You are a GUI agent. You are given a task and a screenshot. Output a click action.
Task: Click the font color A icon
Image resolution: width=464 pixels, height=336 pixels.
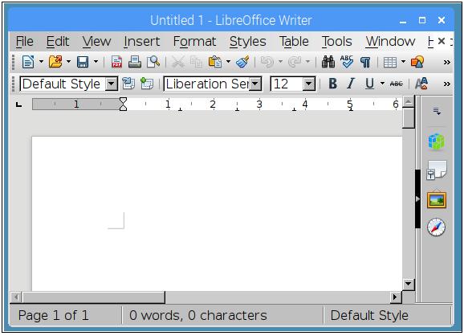tap(421, 84)
